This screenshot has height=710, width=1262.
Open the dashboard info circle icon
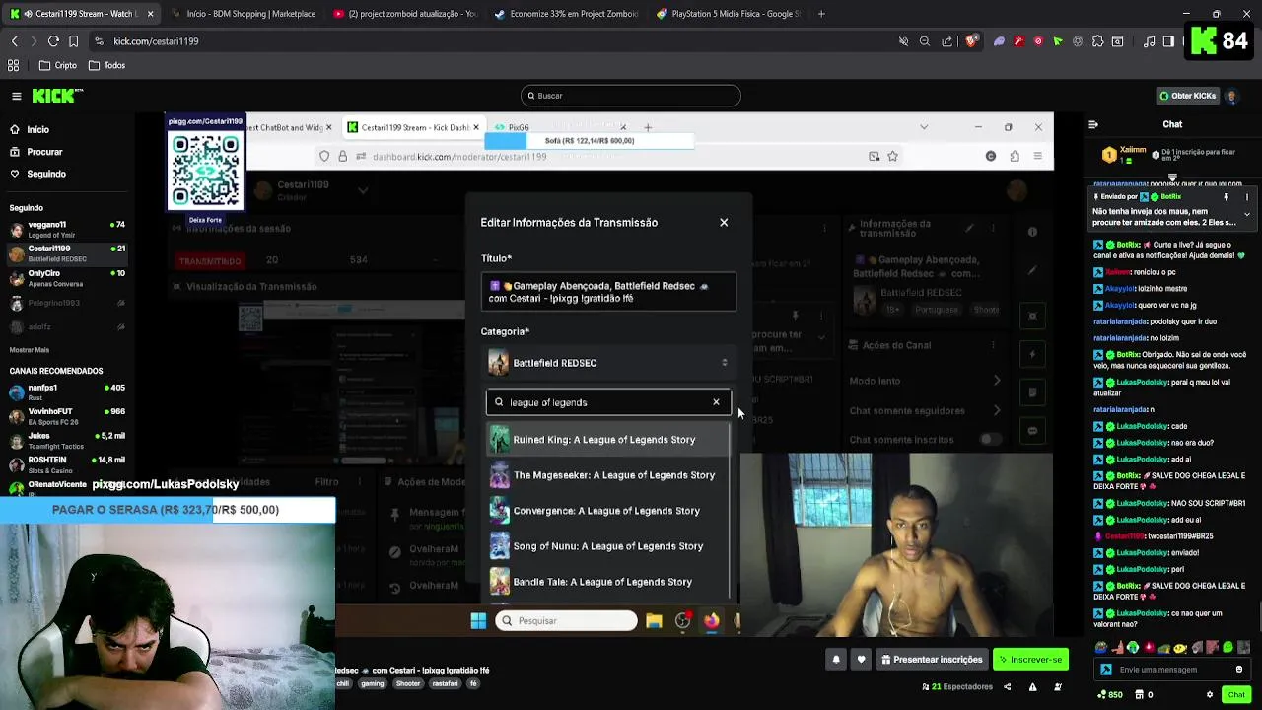click(x=1032, y=232)
